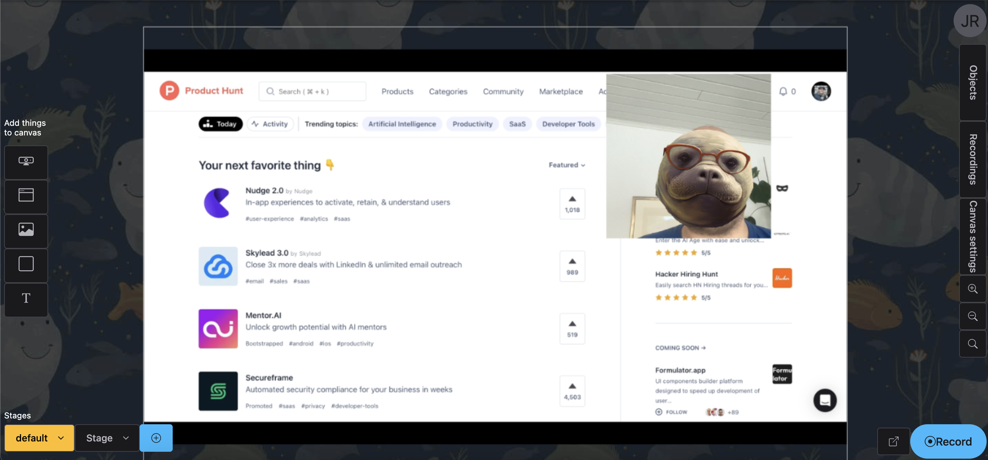Image resolution: width=988 pixels, height=460 pixels.
Task: Click the +89 followers count
Action: point(733,412)
